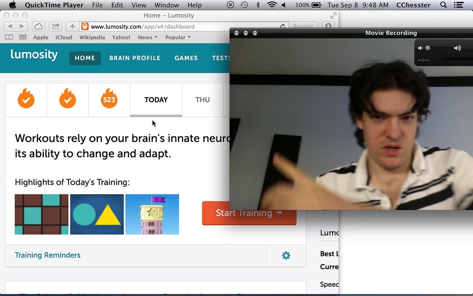Click the first flame checkmark streak icon
The image size is (473, 296).
coord(26,99)
